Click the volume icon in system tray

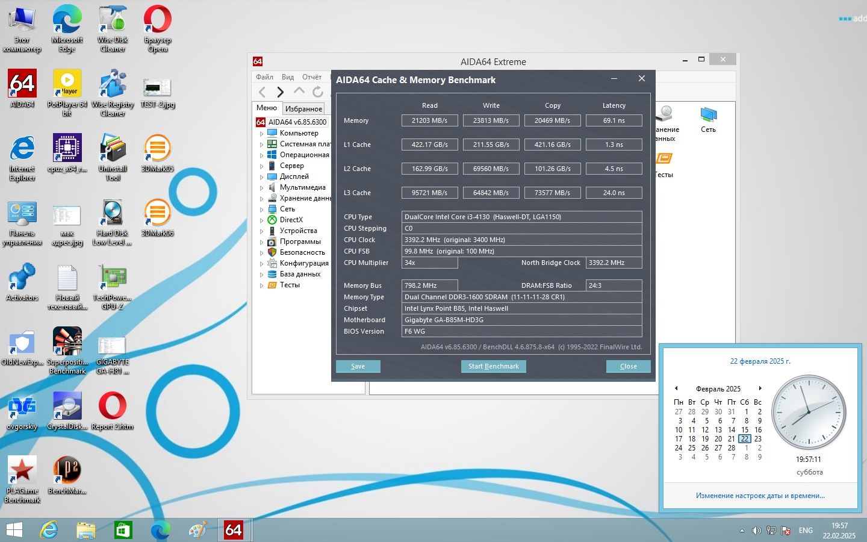click(756, 531)
